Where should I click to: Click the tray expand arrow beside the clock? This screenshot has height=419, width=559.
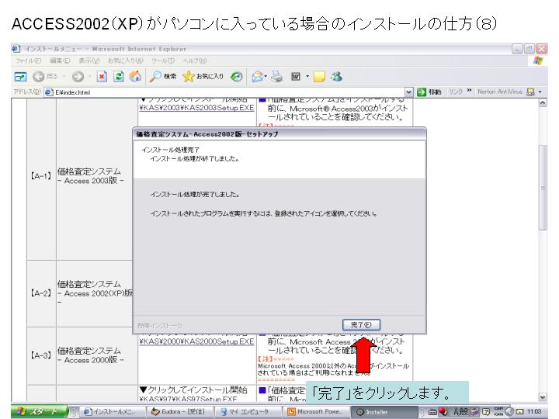(x=508, y=411)
